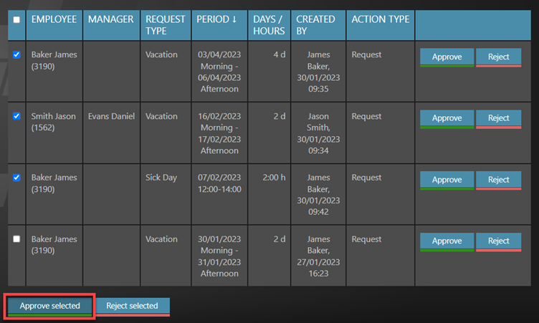The image size is (539, 323).
Task: Sort by the Employee column header
Action: point(54,19)
